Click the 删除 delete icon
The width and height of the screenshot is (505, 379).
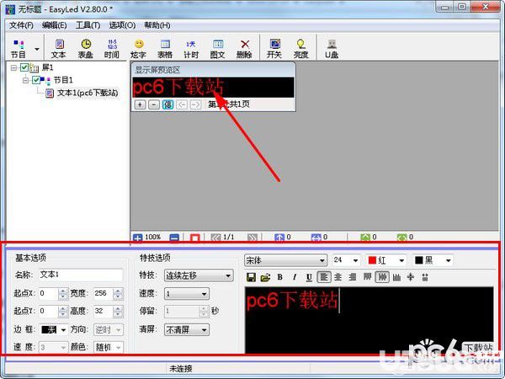[x=244, y=49]
